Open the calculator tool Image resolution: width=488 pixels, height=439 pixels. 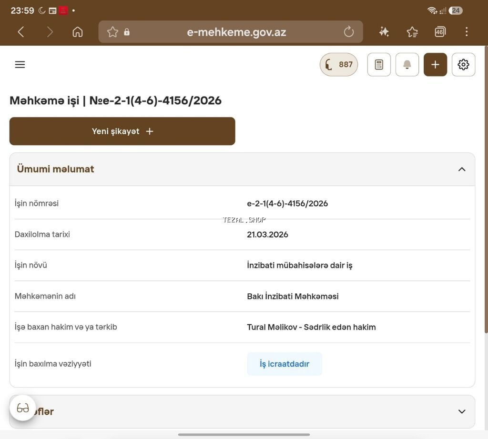379,64
